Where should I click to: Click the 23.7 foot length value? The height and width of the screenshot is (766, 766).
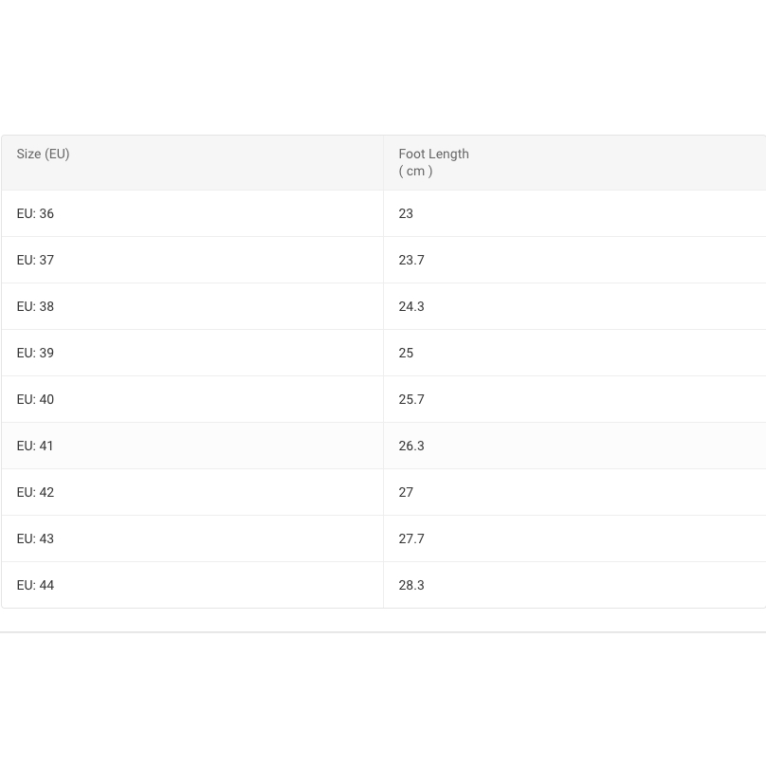pos(411,260)
